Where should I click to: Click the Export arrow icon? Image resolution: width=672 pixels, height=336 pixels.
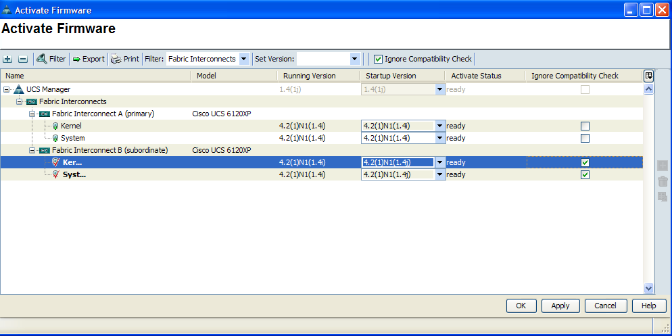pos(76,59)
